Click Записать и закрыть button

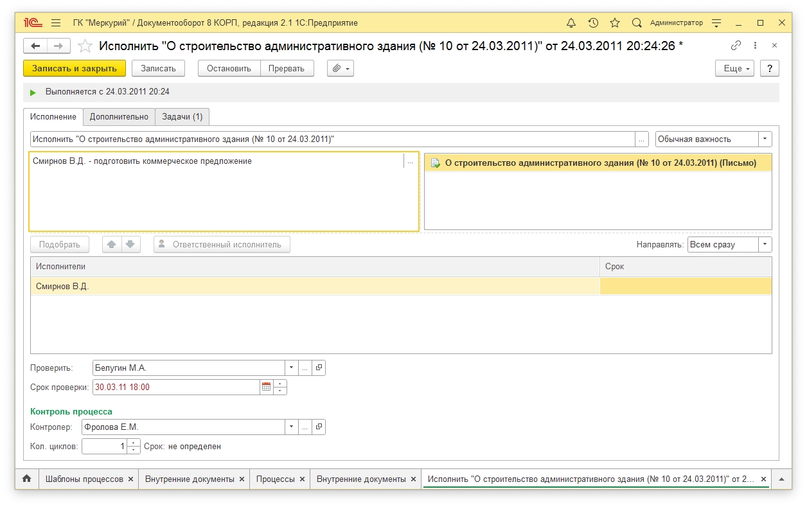75,68
